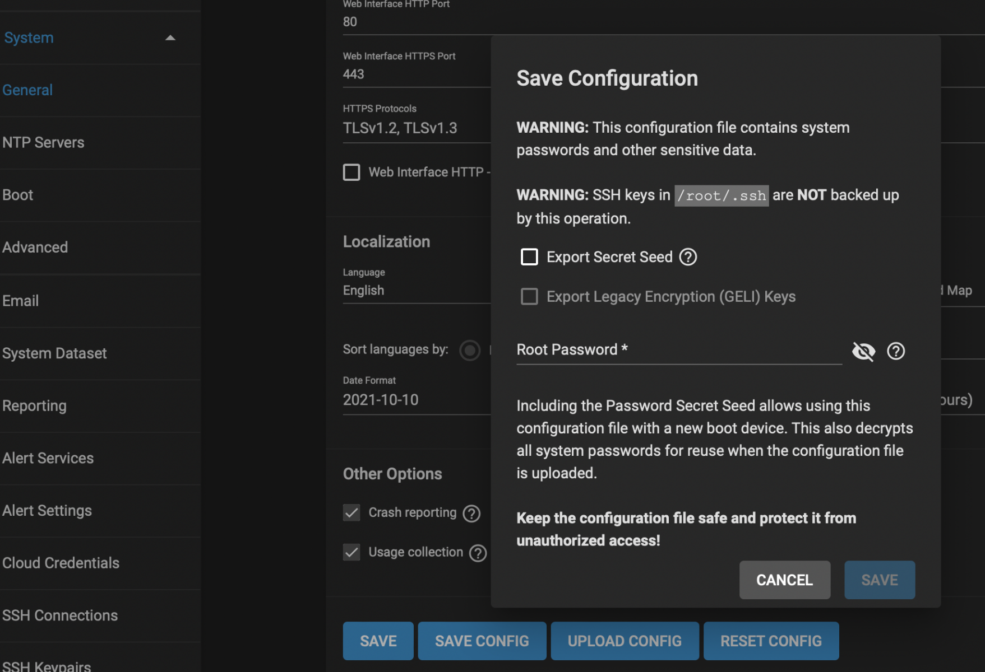Go to Cloud Credentials section
The width and height of the screenshot is (985, 672).
(61, 563)
